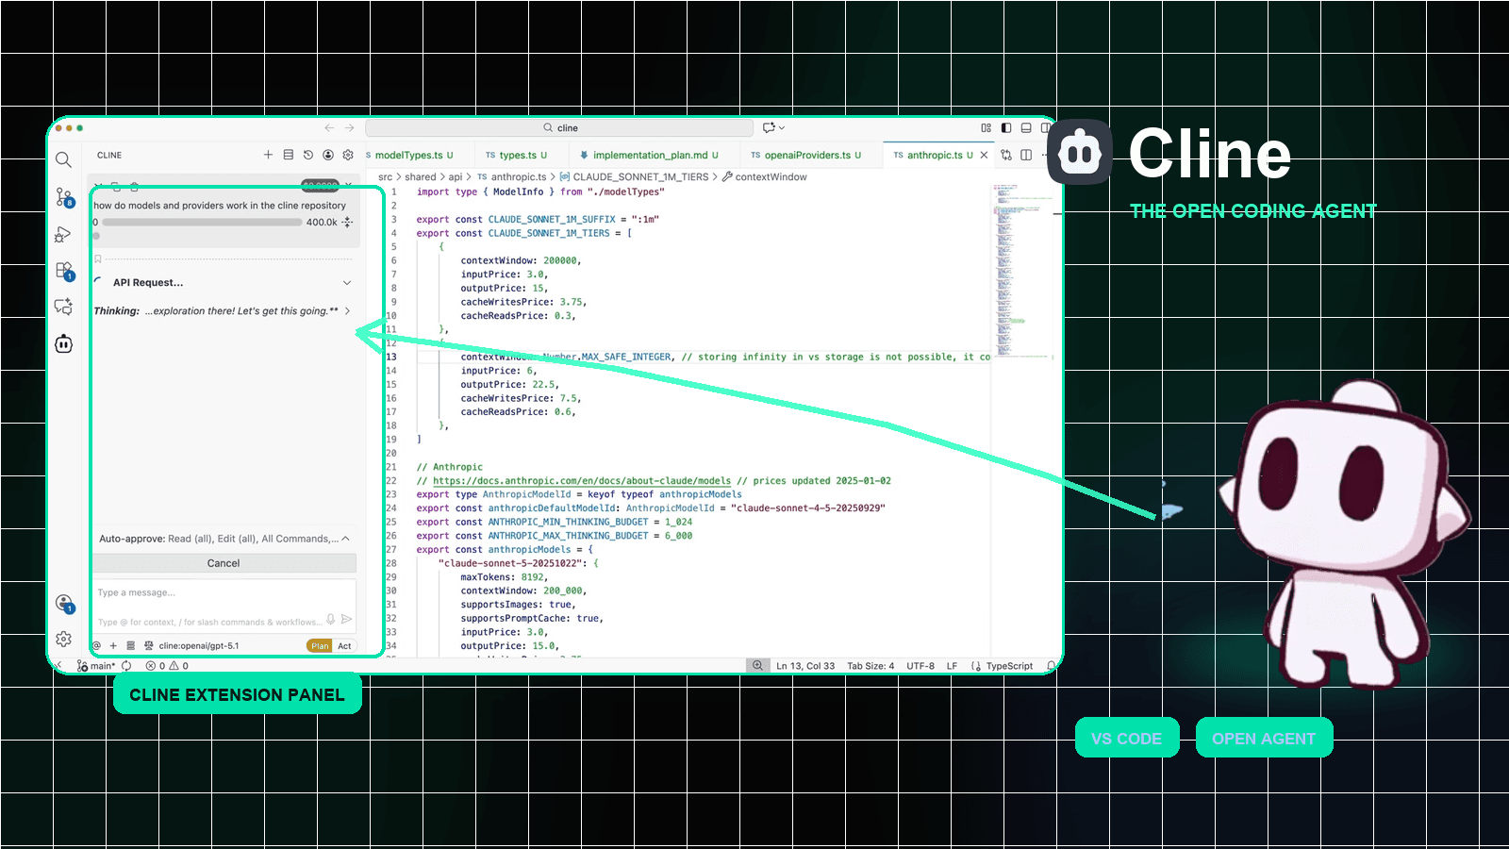
Task: Open Source Control view with 8 badge
Action: (x=64, y=197)
